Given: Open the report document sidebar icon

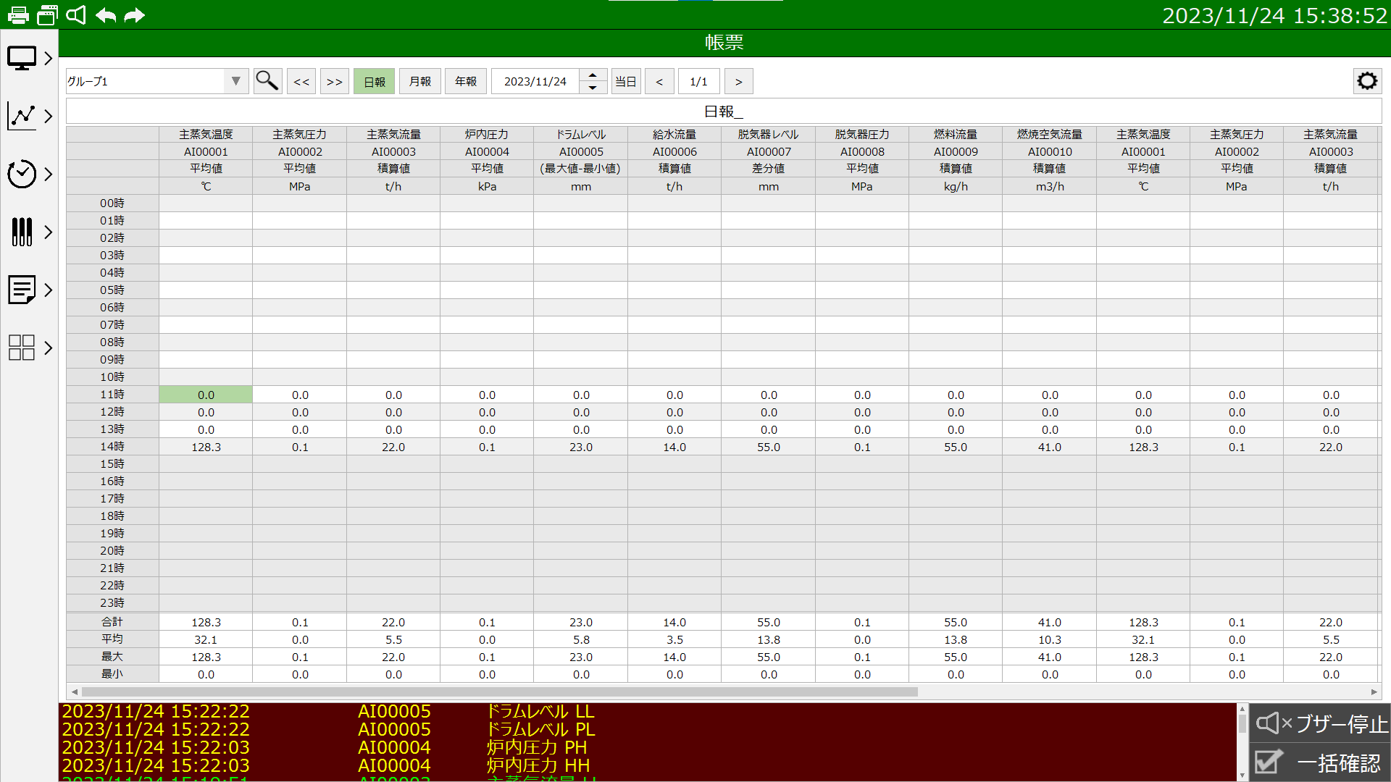Looking at the screenshot, I should [22, 290].
